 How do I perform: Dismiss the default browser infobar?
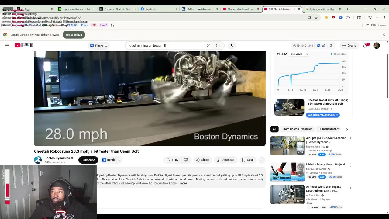[x=384, y=35]
